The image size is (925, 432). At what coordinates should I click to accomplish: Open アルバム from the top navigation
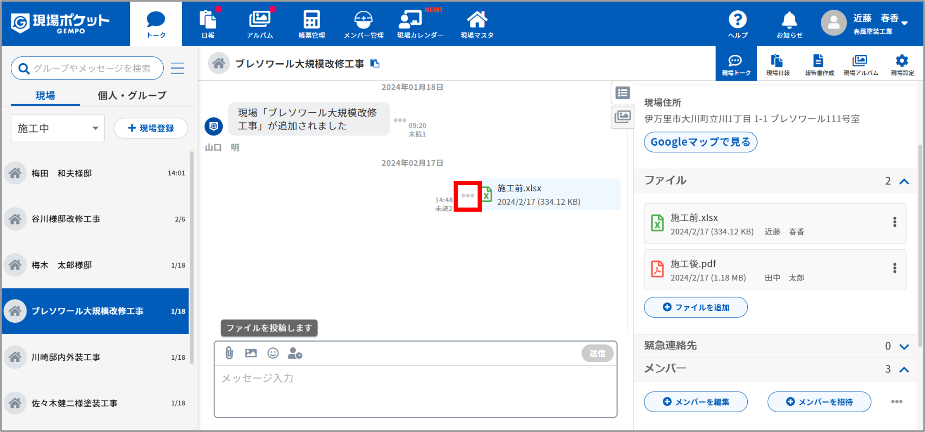pos(260,24)
